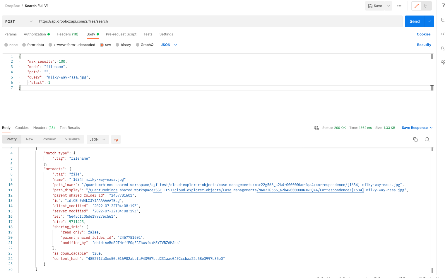445x278 pixels.
Task: Click the 'Size: 1.33 KB' text
Action: 385,128
